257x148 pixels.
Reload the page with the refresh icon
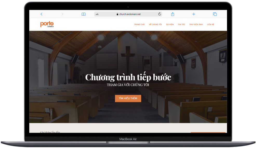pos(160,14)
